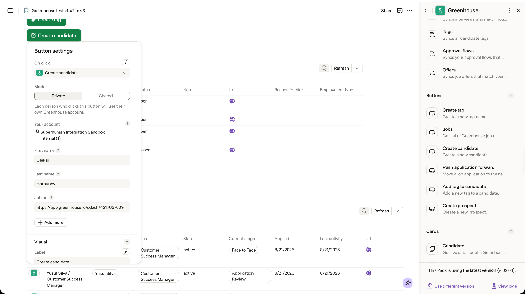Screen dimensions: 525x294
Task: Click Add more parameters button
Action: 51,222
